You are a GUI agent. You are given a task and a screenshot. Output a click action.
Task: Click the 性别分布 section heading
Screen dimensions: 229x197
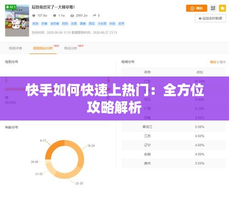click(x=11, y=62)
